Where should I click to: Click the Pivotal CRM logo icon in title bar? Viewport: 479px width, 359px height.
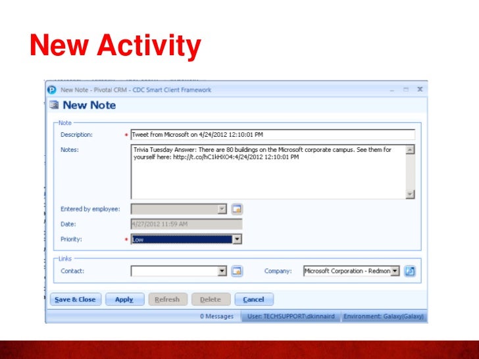51,89
